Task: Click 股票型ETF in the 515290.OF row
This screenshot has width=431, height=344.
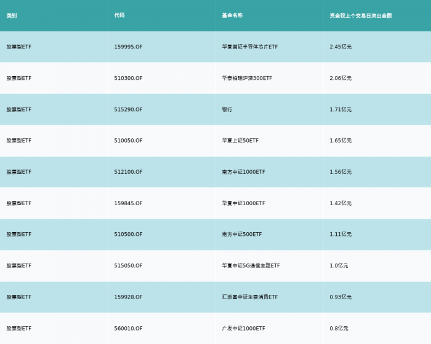Action: coord(19,109)
